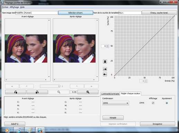179x133 pixels.
Task: Click the left arrow point button
Action: (x=105, y=69)
